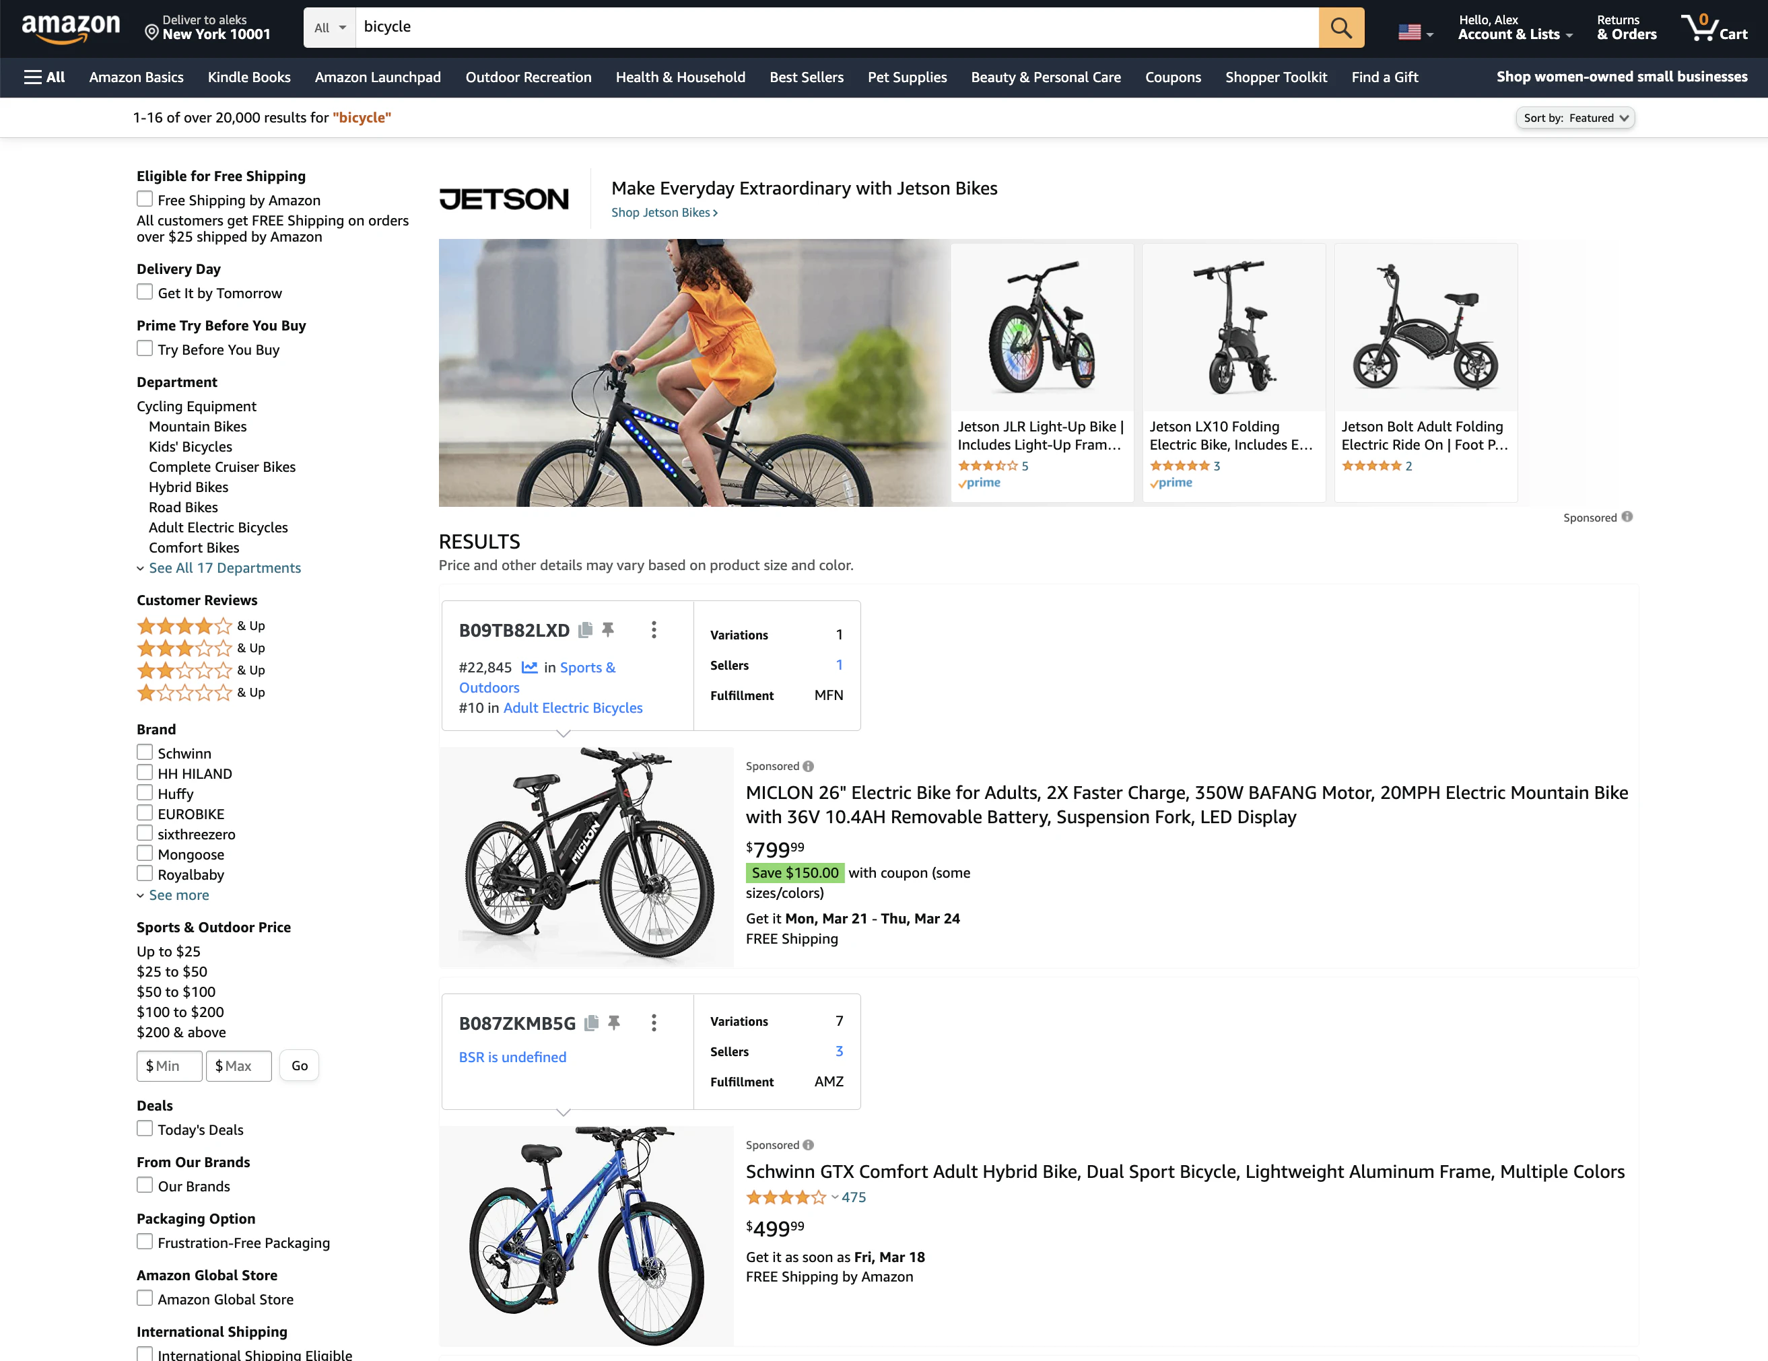Click prime badge under Jetson LX10
Viewport: 1768px width, 1361px height.
[1171, 482]
